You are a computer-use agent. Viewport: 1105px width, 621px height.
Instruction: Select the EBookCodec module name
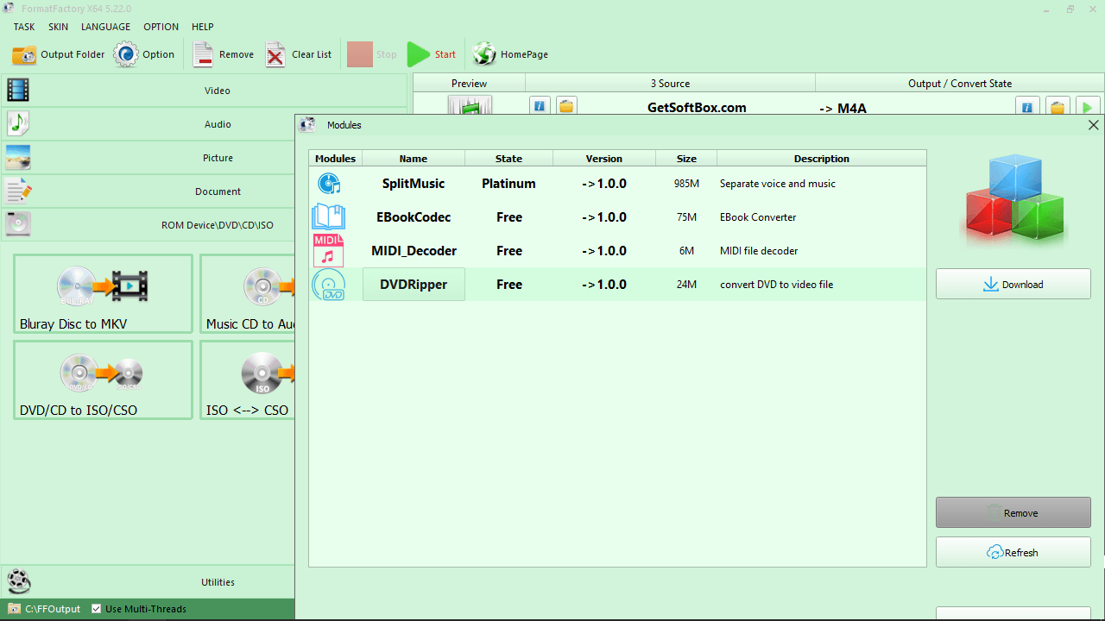[414, 217]
